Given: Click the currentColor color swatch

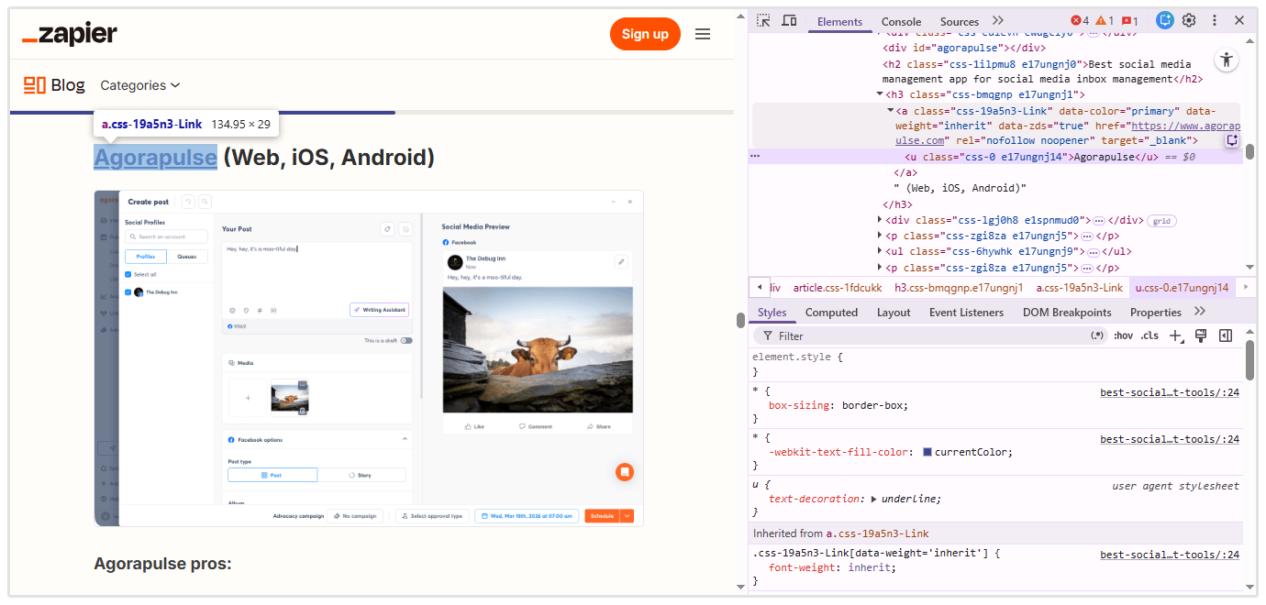Looking at the screenshot, I should pyautogui.click(x=927, y=452).
